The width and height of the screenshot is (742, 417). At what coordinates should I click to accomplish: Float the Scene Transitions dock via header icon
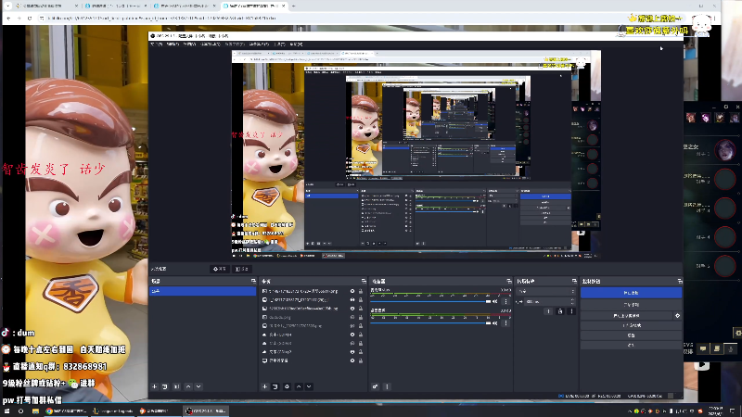574,282
